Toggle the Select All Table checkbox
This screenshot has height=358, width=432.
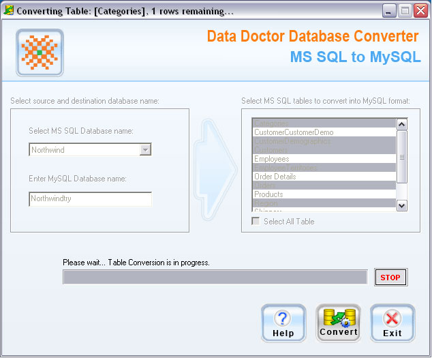point(256,222)
